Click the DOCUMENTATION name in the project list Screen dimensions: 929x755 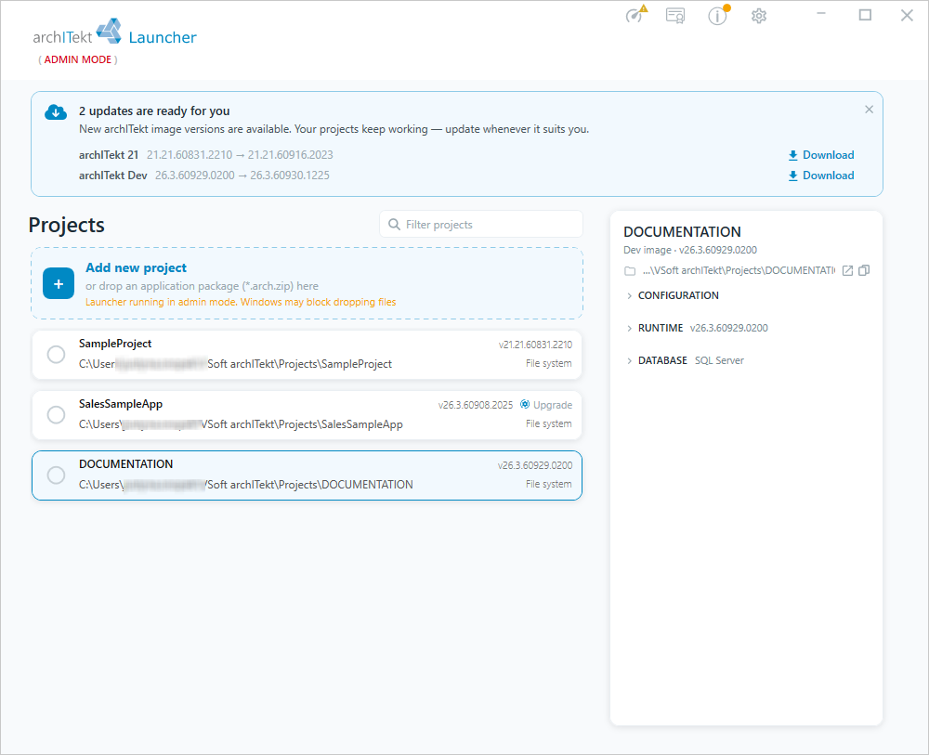point(126,464)
